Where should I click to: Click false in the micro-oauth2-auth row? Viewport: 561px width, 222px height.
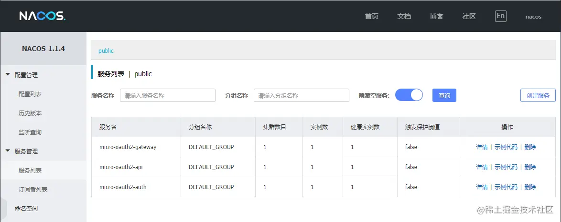(411, 187)
